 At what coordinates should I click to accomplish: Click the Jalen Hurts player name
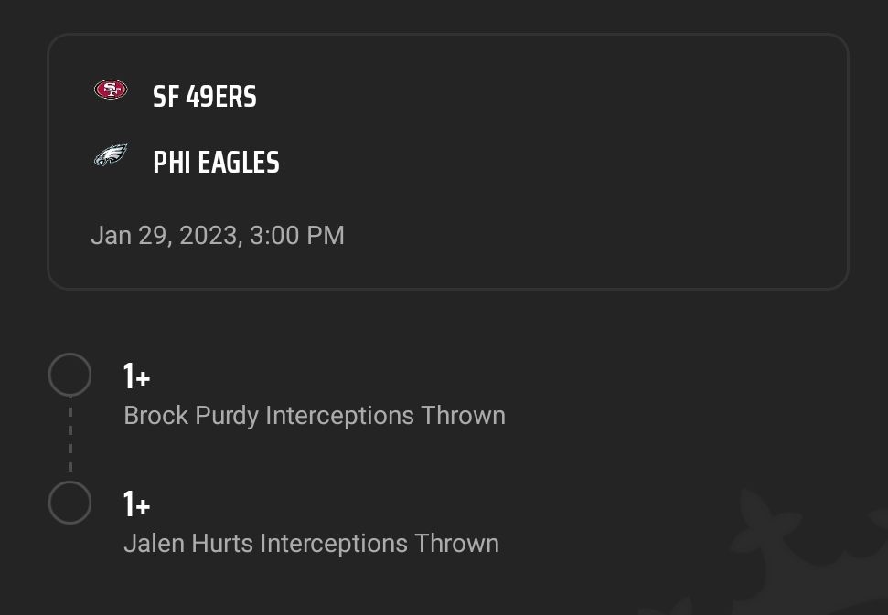[x=188, y=544]
